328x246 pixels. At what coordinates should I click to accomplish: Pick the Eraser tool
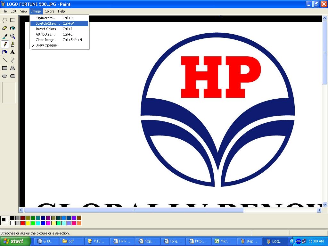(x=4, y=28)
